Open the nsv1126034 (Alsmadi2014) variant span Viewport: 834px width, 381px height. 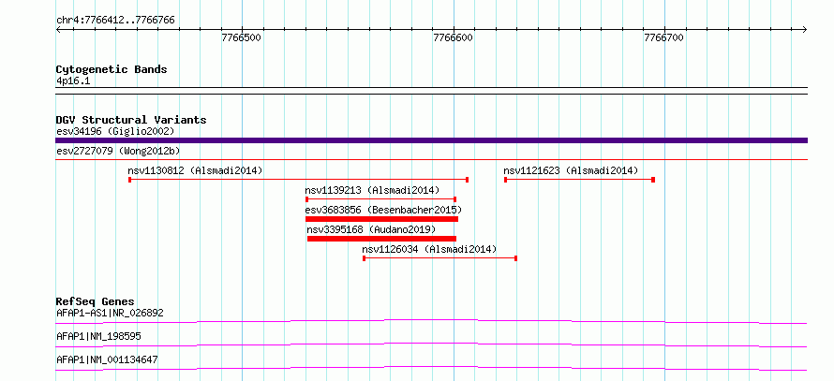coord(439,258)
